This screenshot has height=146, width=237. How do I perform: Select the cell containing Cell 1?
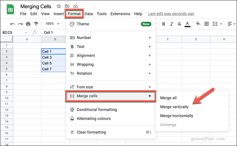coord(54,51)
